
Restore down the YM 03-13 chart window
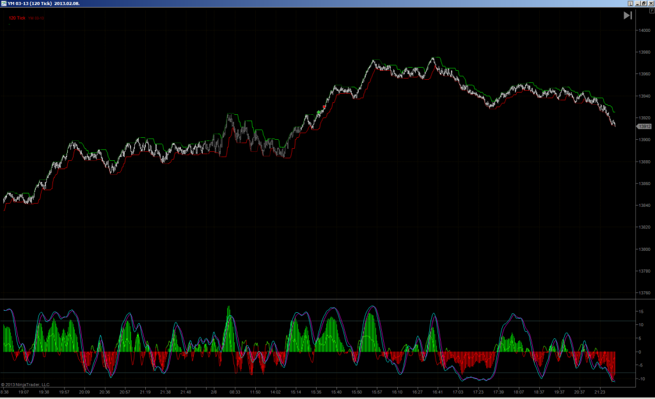pos(643,3)
